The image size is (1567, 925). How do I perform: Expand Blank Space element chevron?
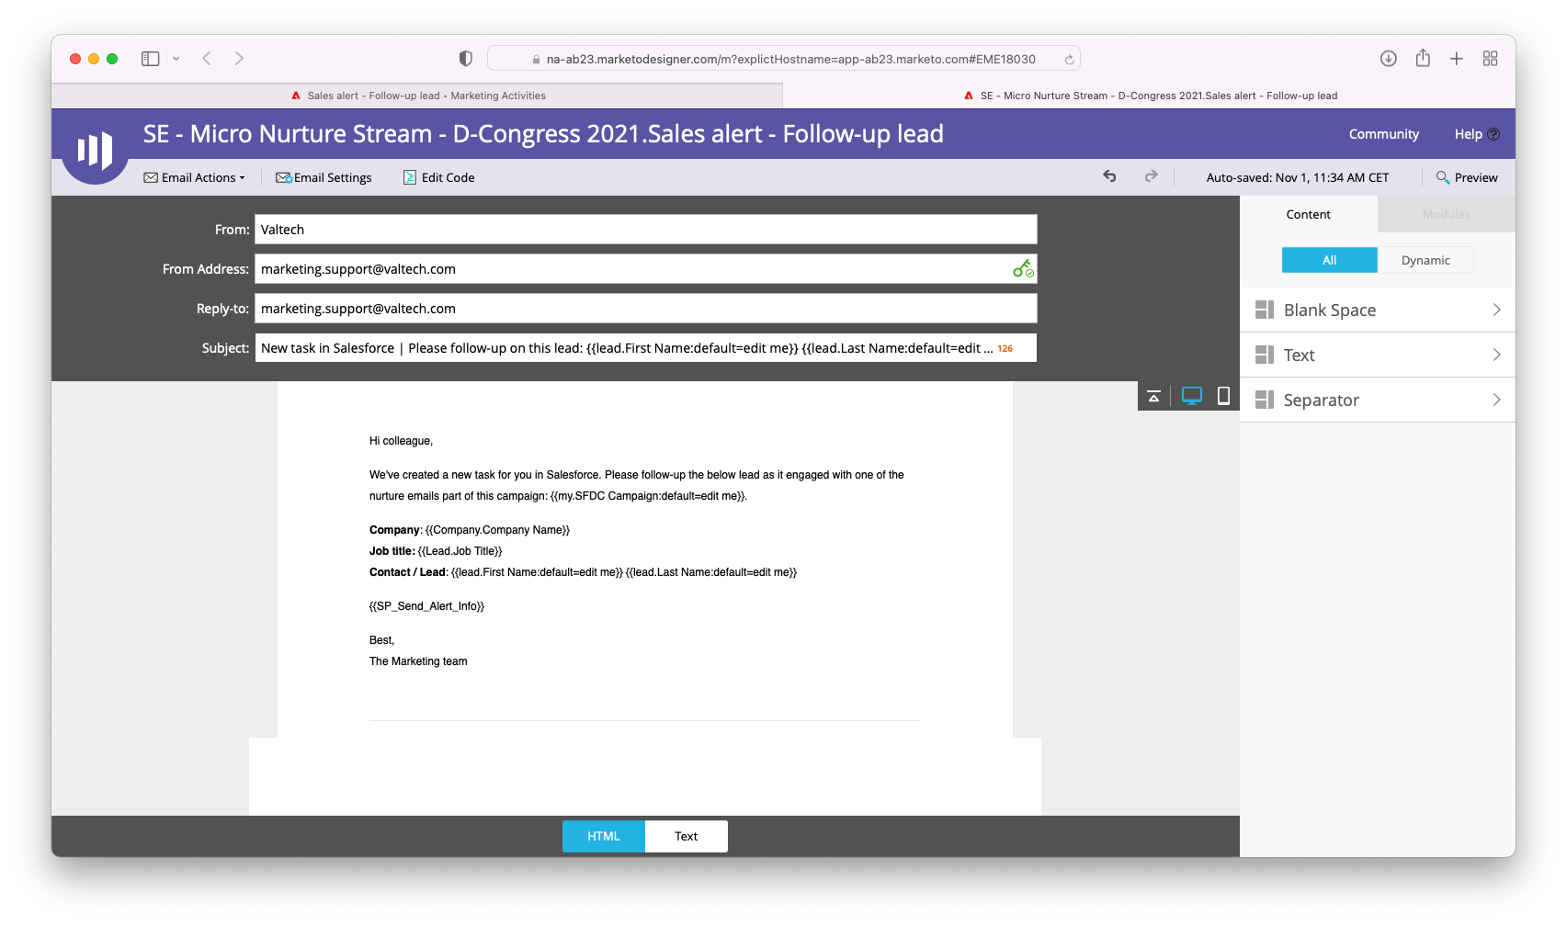click(1496, 310)
